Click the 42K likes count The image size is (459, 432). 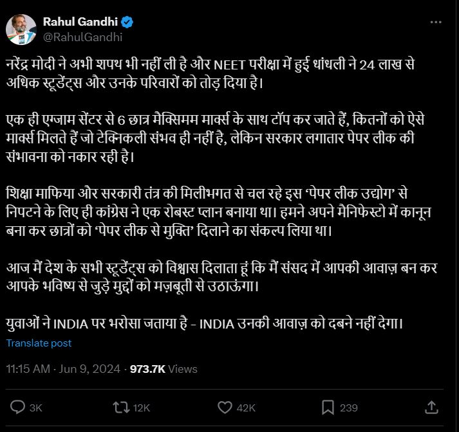click(247, 408)
